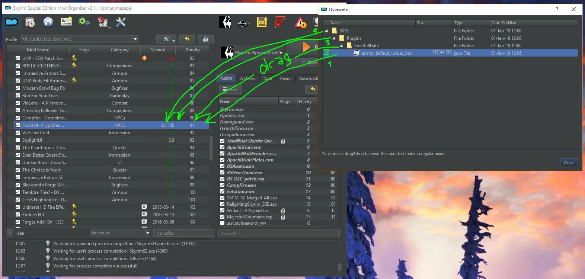Sort Overwrite files by Date Modified header
The width and height of the screenshot is (585, 279).
point(534,23)
